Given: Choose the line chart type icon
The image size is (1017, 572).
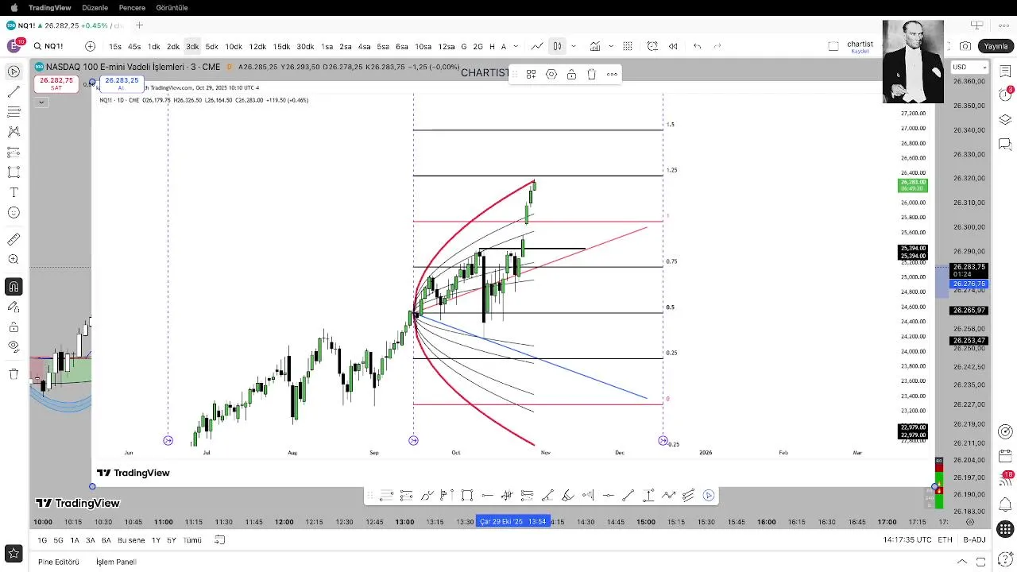Looking at the screenshot, I should [x=538, y=46].
